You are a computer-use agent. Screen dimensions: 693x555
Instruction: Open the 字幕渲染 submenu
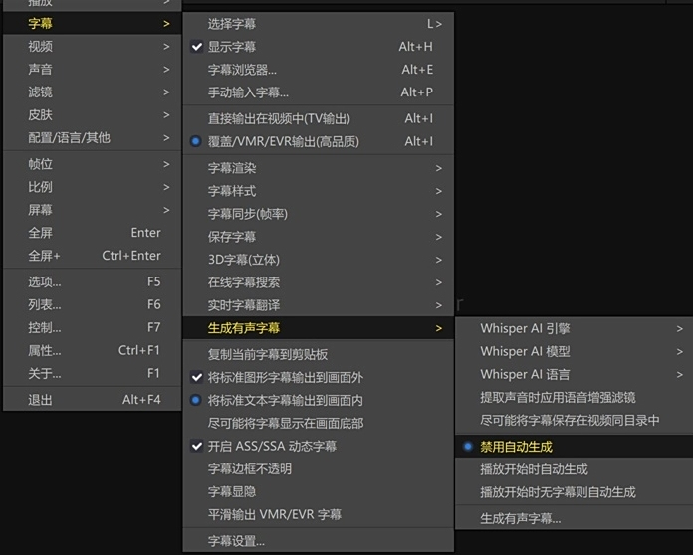[231, 168]
